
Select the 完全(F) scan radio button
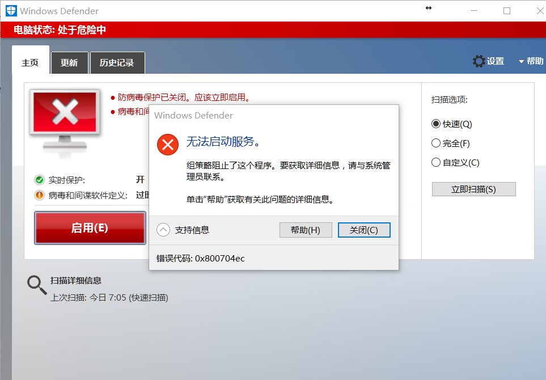click(x=436, y=143)
